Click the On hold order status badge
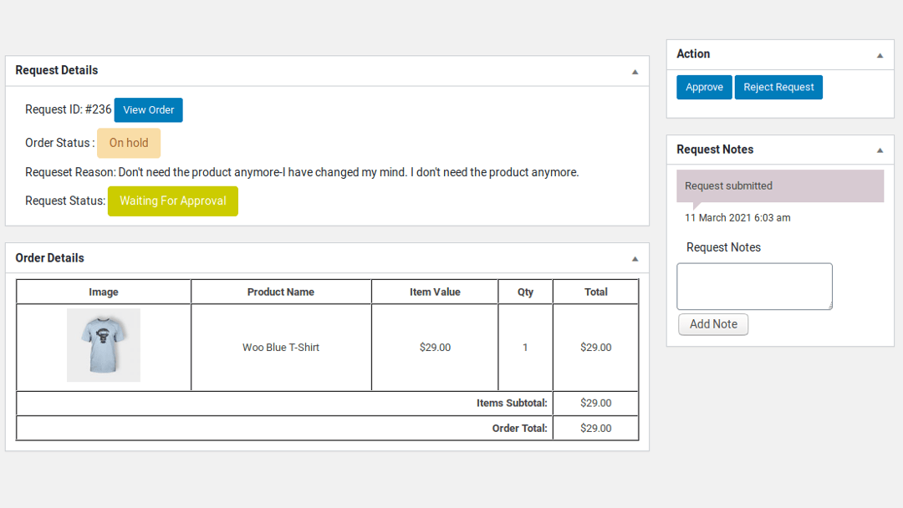903x508 pixels. (x=129, y=143)
